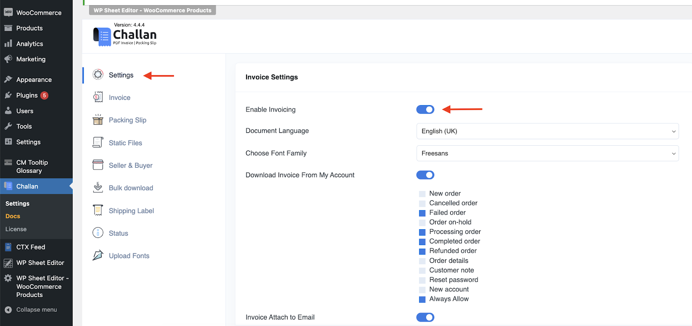Click the WooCommerce logo icon in sidebar
The width and height of the screenshot is (692, 326).
coord(8,13)
